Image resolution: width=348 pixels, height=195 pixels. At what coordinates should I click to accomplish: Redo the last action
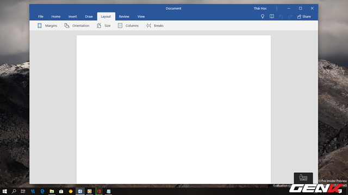[290, 17]
